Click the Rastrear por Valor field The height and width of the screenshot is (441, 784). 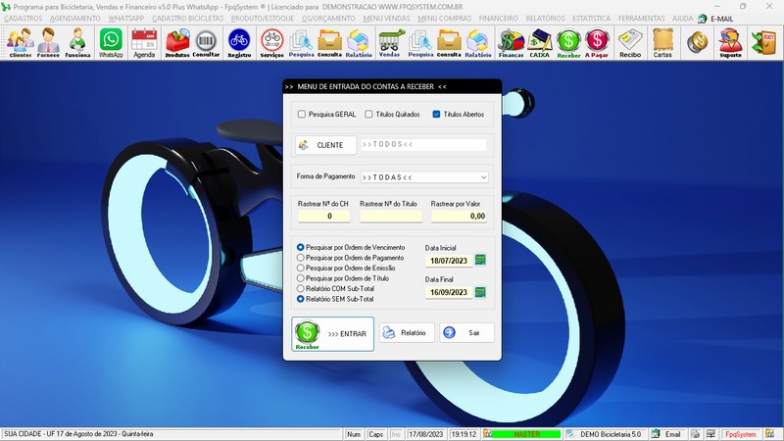459,216
